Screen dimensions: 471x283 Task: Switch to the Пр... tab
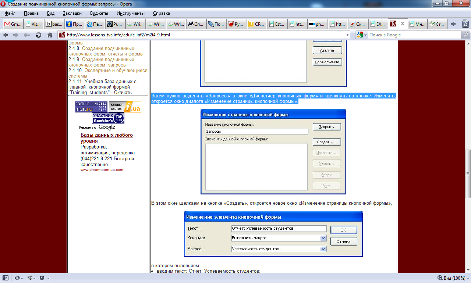(75, 24)
